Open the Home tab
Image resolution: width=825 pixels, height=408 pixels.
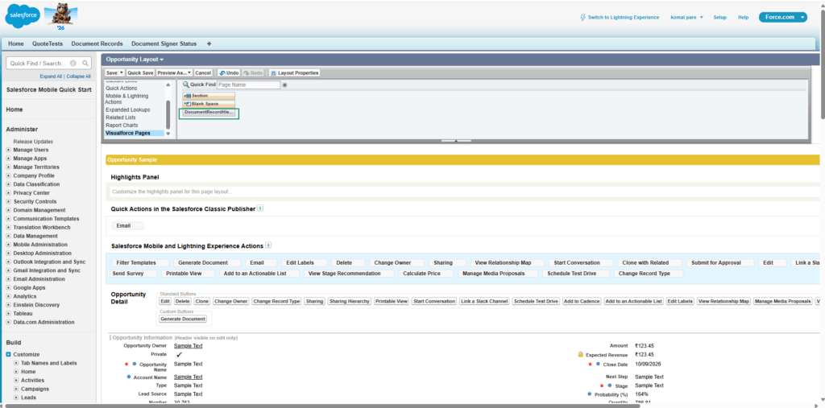point(16,43)
